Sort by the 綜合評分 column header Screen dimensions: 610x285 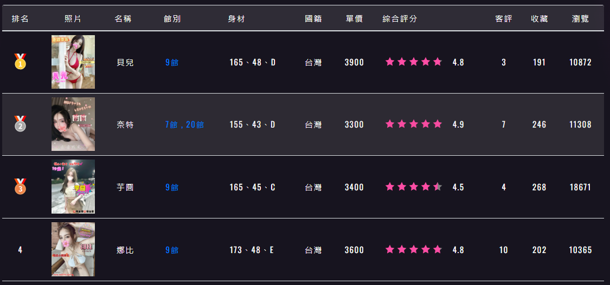[400, 18]
